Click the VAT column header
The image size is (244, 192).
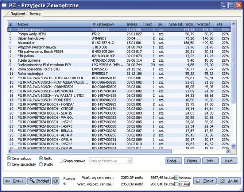point(223,24)
